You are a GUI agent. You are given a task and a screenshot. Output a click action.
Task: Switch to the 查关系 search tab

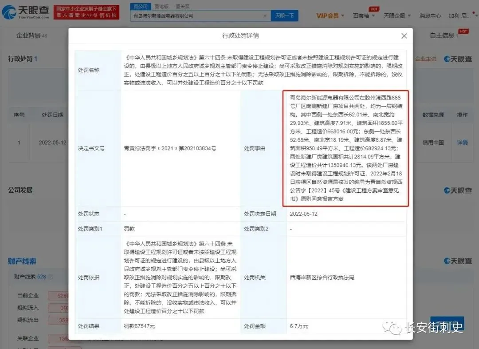(x=182, y=6)
